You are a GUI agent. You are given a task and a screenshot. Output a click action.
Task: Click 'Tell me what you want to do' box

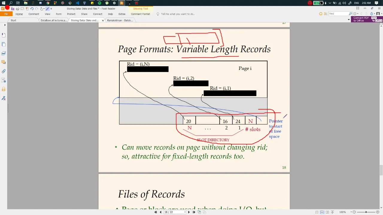(x=178, y=14)
